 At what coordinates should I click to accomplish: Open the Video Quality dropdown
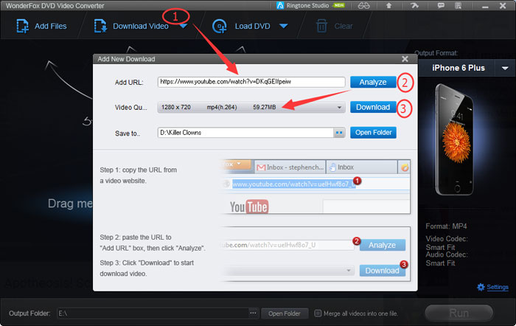point(251,108)
